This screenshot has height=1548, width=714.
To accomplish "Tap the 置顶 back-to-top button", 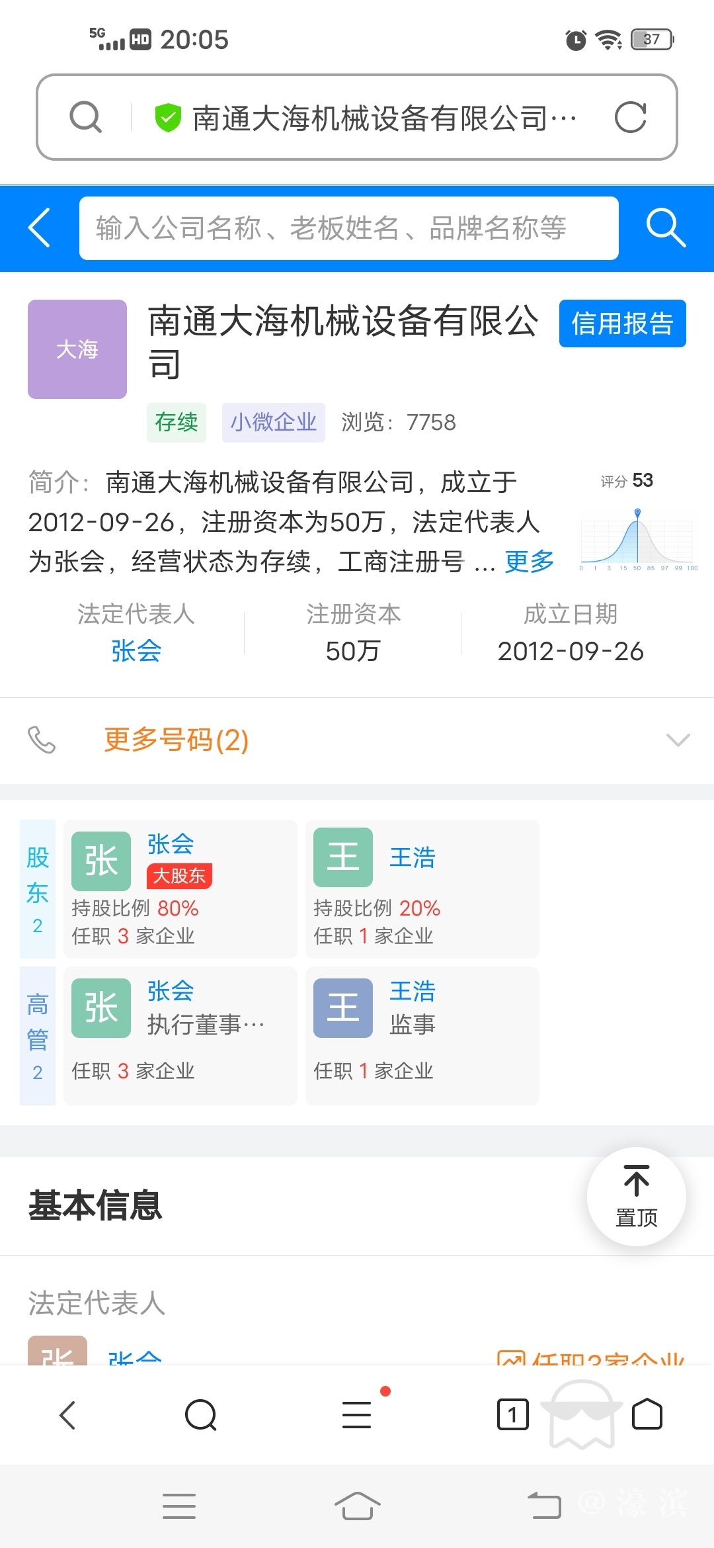I will tap(636, 1197).
